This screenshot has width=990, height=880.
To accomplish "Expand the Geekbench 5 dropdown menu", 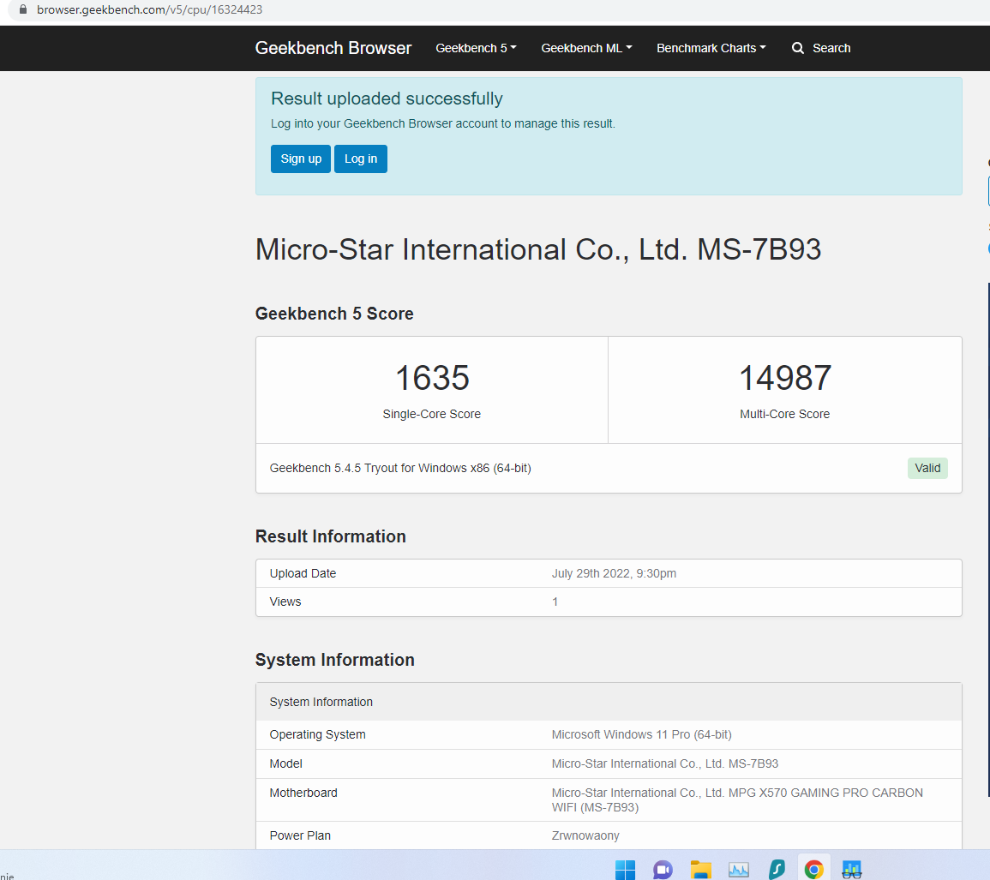I will tap(476, 48).
